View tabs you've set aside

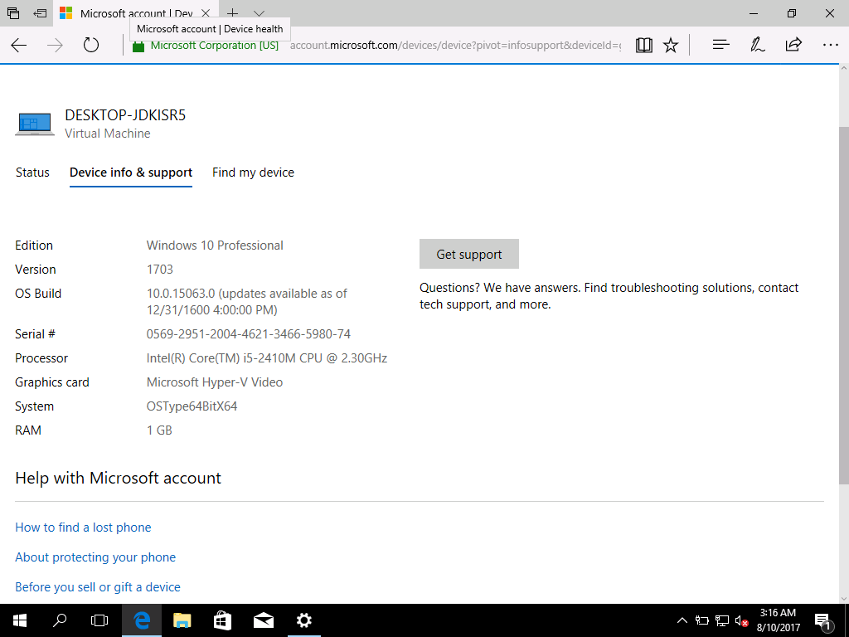pos(13,13)
